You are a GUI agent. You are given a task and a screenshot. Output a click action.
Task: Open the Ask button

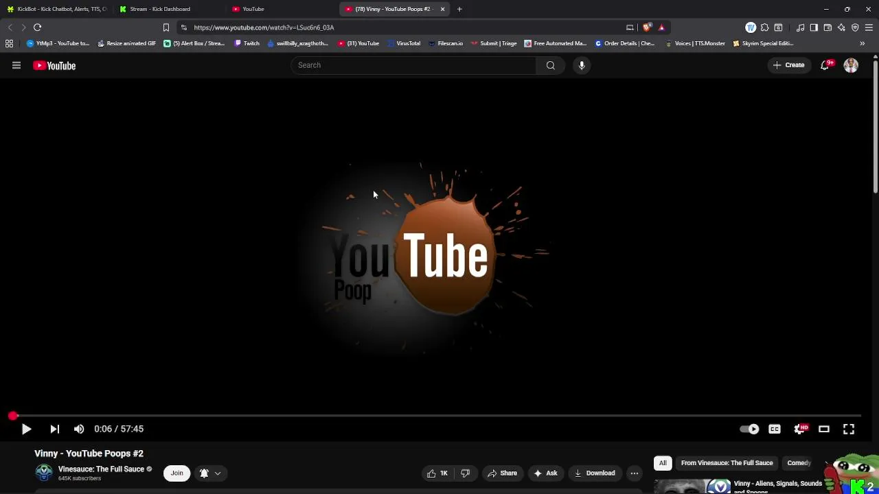coord(545,473)
